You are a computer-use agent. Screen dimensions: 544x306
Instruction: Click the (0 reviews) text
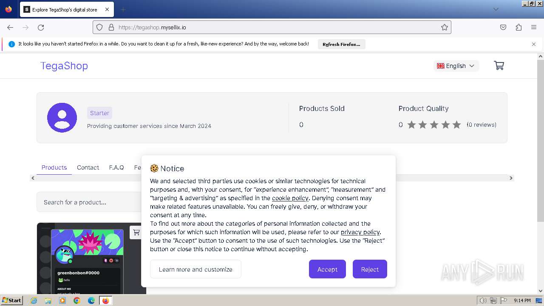pyautogui.click(x=482, y=125)
